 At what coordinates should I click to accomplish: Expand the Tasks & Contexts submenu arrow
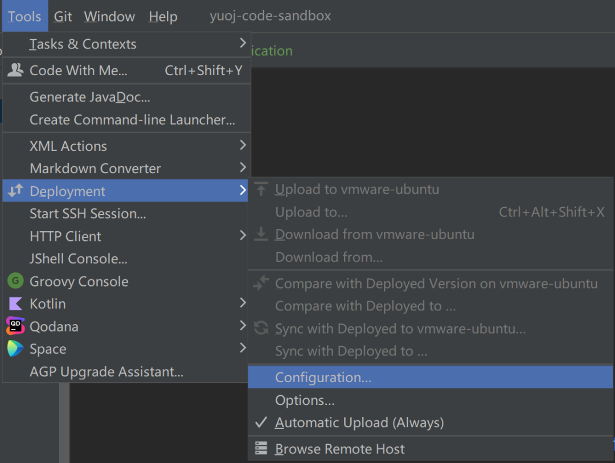tap(243, 43)
